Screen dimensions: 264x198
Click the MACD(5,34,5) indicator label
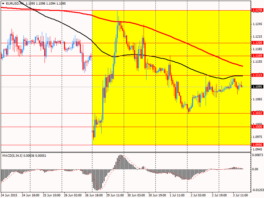point(13,156)
